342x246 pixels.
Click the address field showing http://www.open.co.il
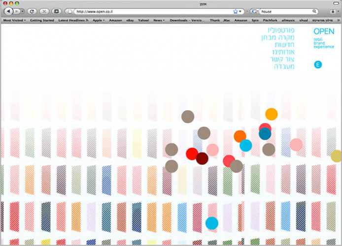coord(154,11)
